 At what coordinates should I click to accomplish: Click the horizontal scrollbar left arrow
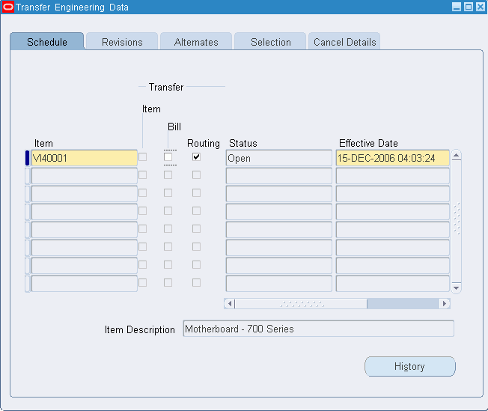230,303
